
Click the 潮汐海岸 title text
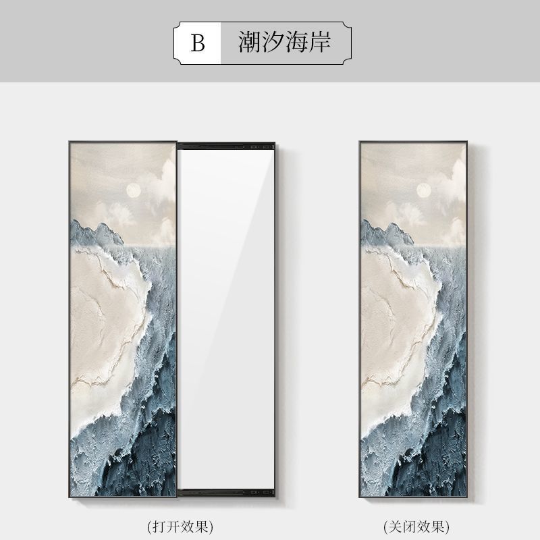[x=285, y=42]
